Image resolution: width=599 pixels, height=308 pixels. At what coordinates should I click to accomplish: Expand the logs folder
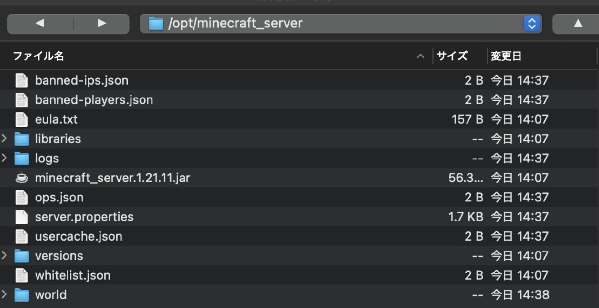tap(4, 158)
